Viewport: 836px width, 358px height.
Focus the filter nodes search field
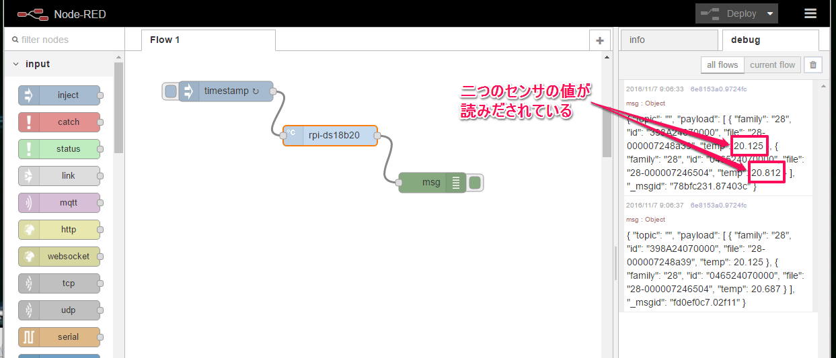[64, 40]
